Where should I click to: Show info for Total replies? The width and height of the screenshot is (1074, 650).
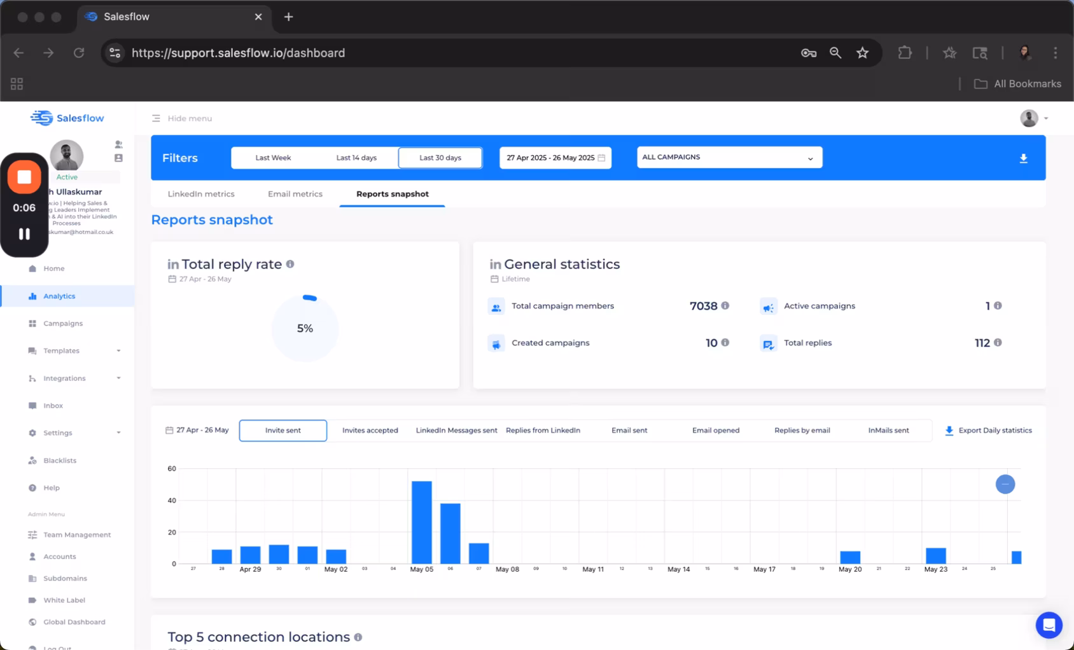(x=998, y=343)
